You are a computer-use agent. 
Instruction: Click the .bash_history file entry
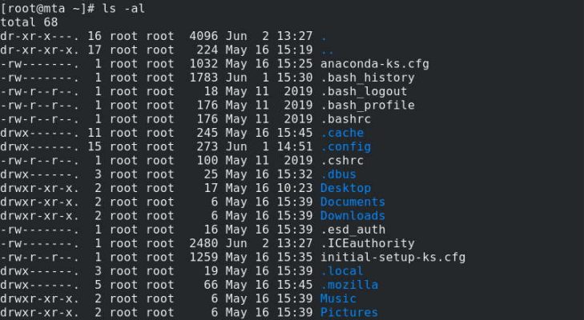click(x=368, y=78)
